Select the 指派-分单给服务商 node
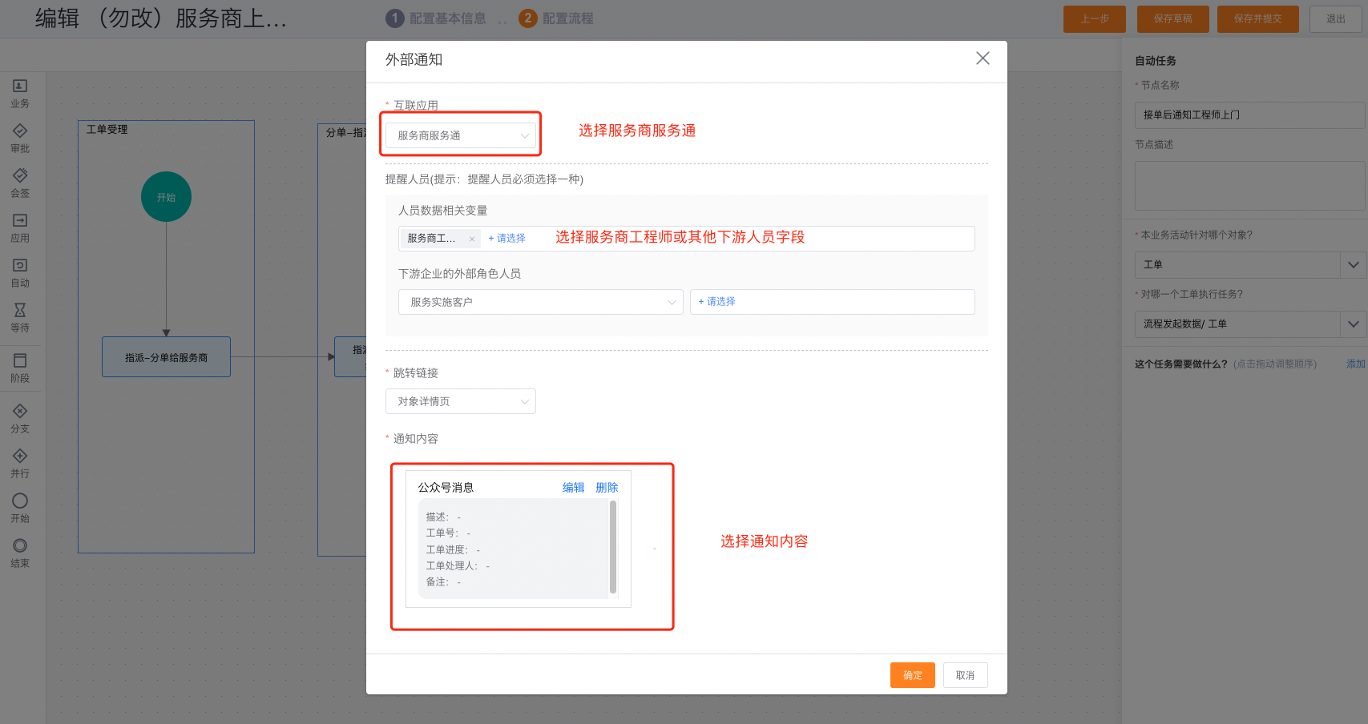Viewport: 1368px width, 724px height. point(167,357)
